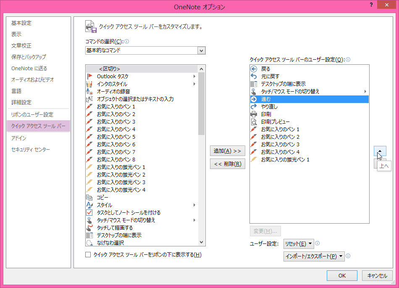Viewport: 399px width, 288px height.
Task: Select the 印刷 printer icon
Action: [254, 114]
